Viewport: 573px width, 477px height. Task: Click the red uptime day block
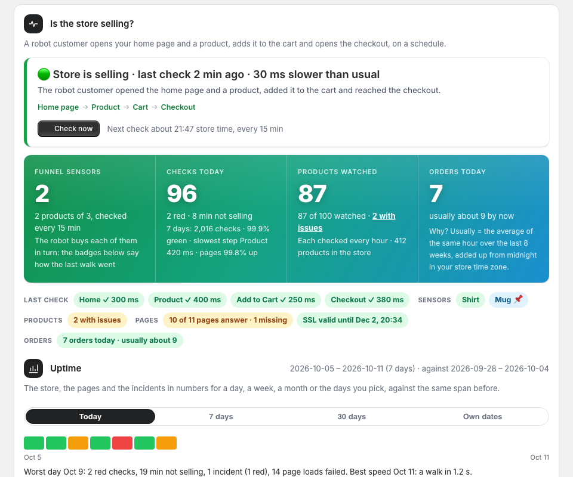(x=122, y=443)
